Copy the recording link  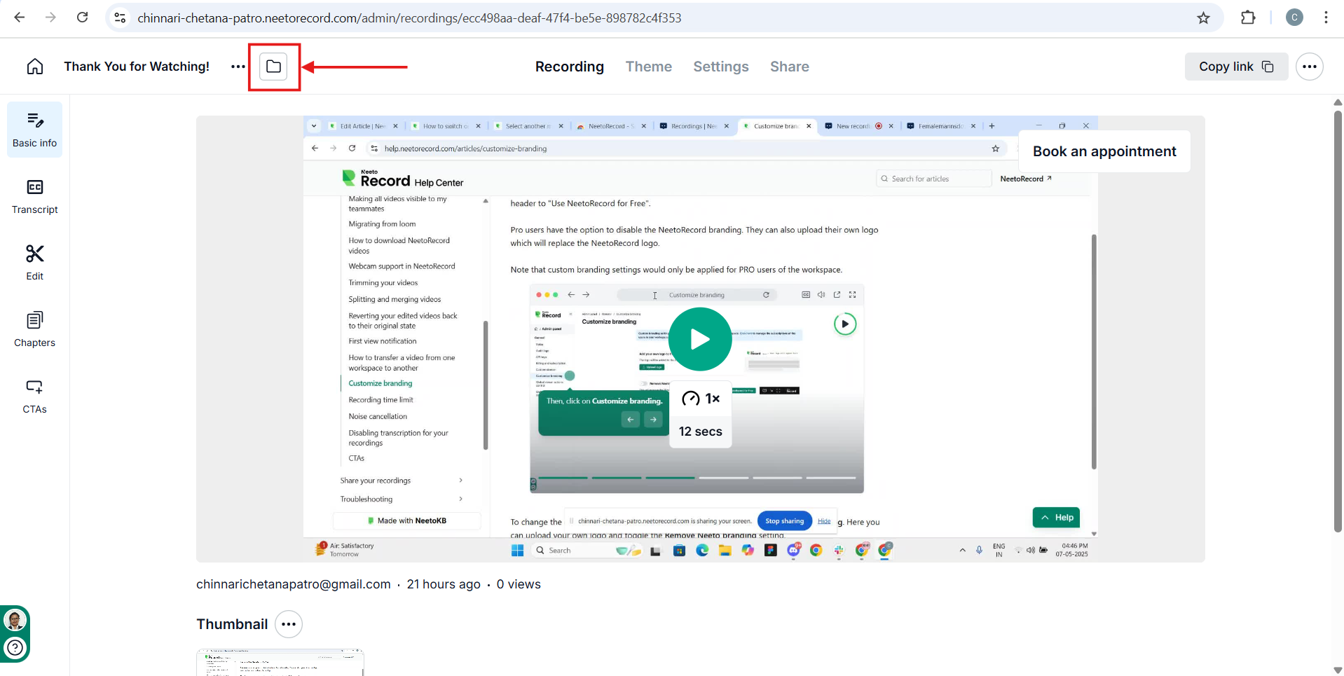click(x=1236, y=67)
